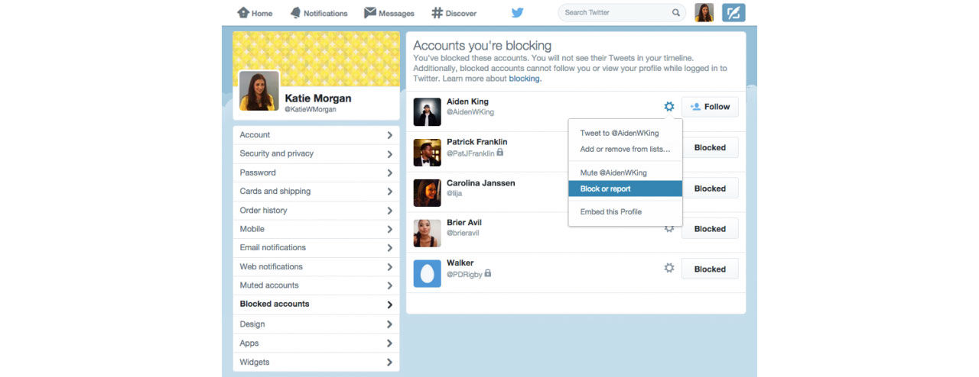Click Blocked button for Carolina Janssen
Screen dimensions: 979x377
710,188
